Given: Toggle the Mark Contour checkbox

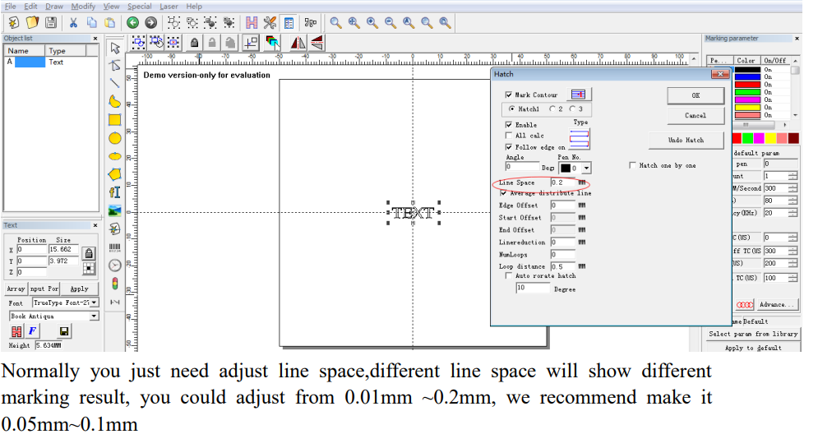Looking at the screenshot, I should pos(509,95).
